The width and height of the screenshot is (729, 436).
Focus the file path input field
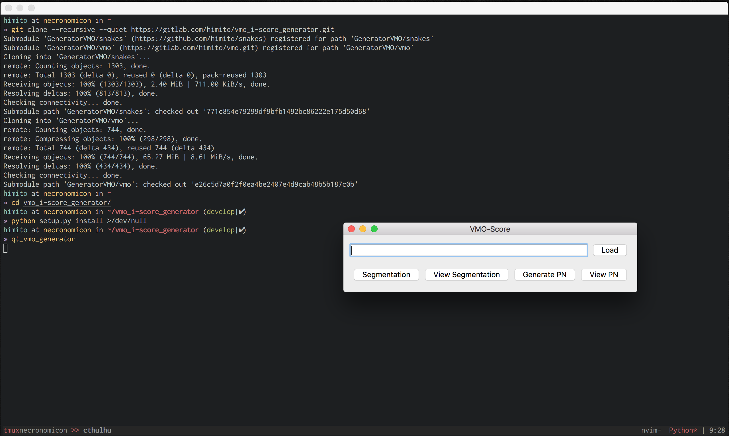(x=468, y=250)
